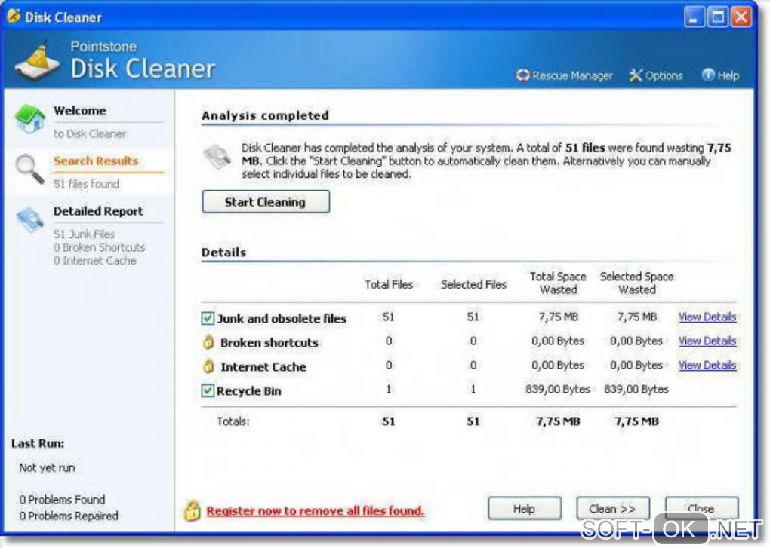The height and width of the screenshot is (548, 770).
Task: Click the 'Totals:' row label
Action: [x=233, y=421]
